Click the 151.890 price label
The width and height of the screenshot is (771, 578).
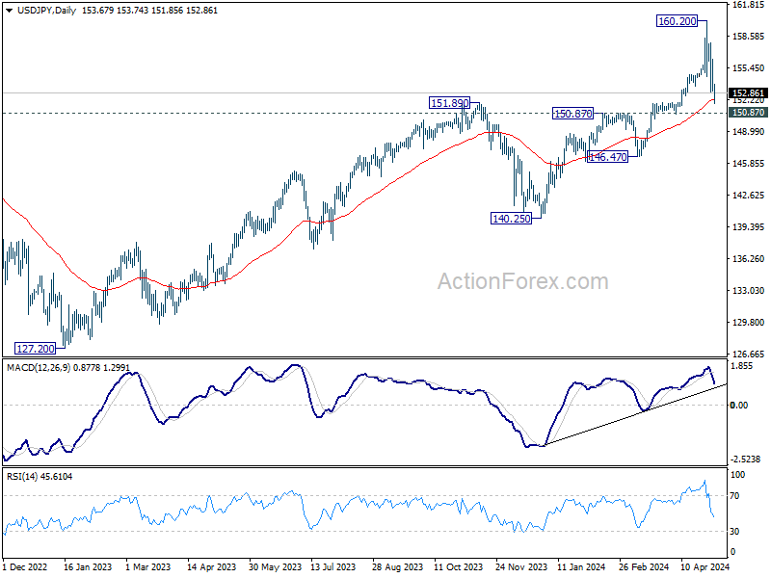(449, 103)
